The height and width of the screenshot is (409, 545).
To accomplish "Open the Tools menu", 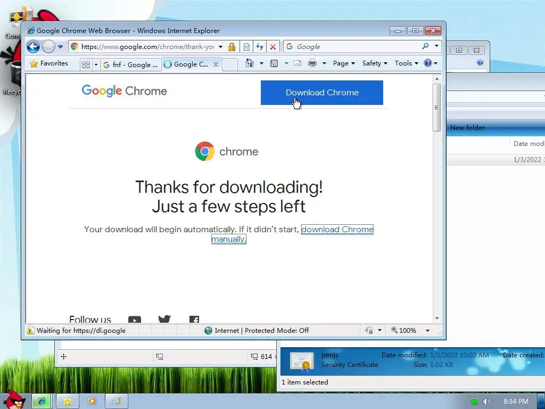I will (x=406, y=63).
